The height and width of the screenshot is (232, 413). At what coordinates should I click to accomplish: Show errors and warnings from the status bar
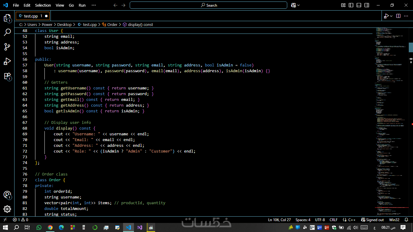click(21, 220)
